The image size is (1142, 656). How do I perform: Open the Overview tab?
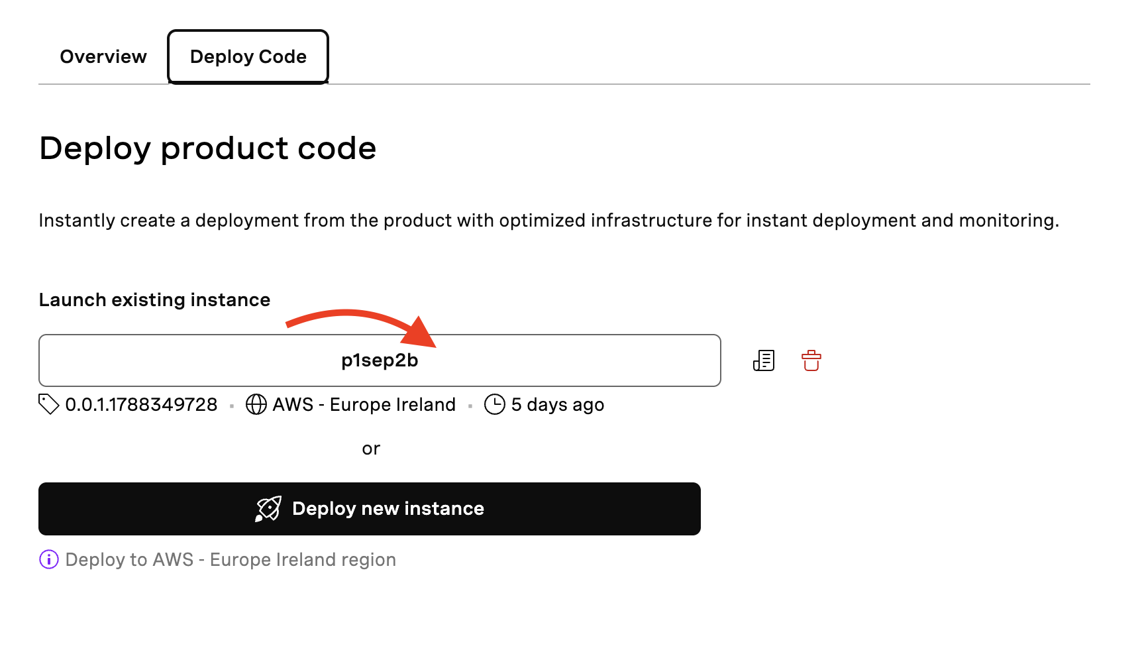click(103, 57)
